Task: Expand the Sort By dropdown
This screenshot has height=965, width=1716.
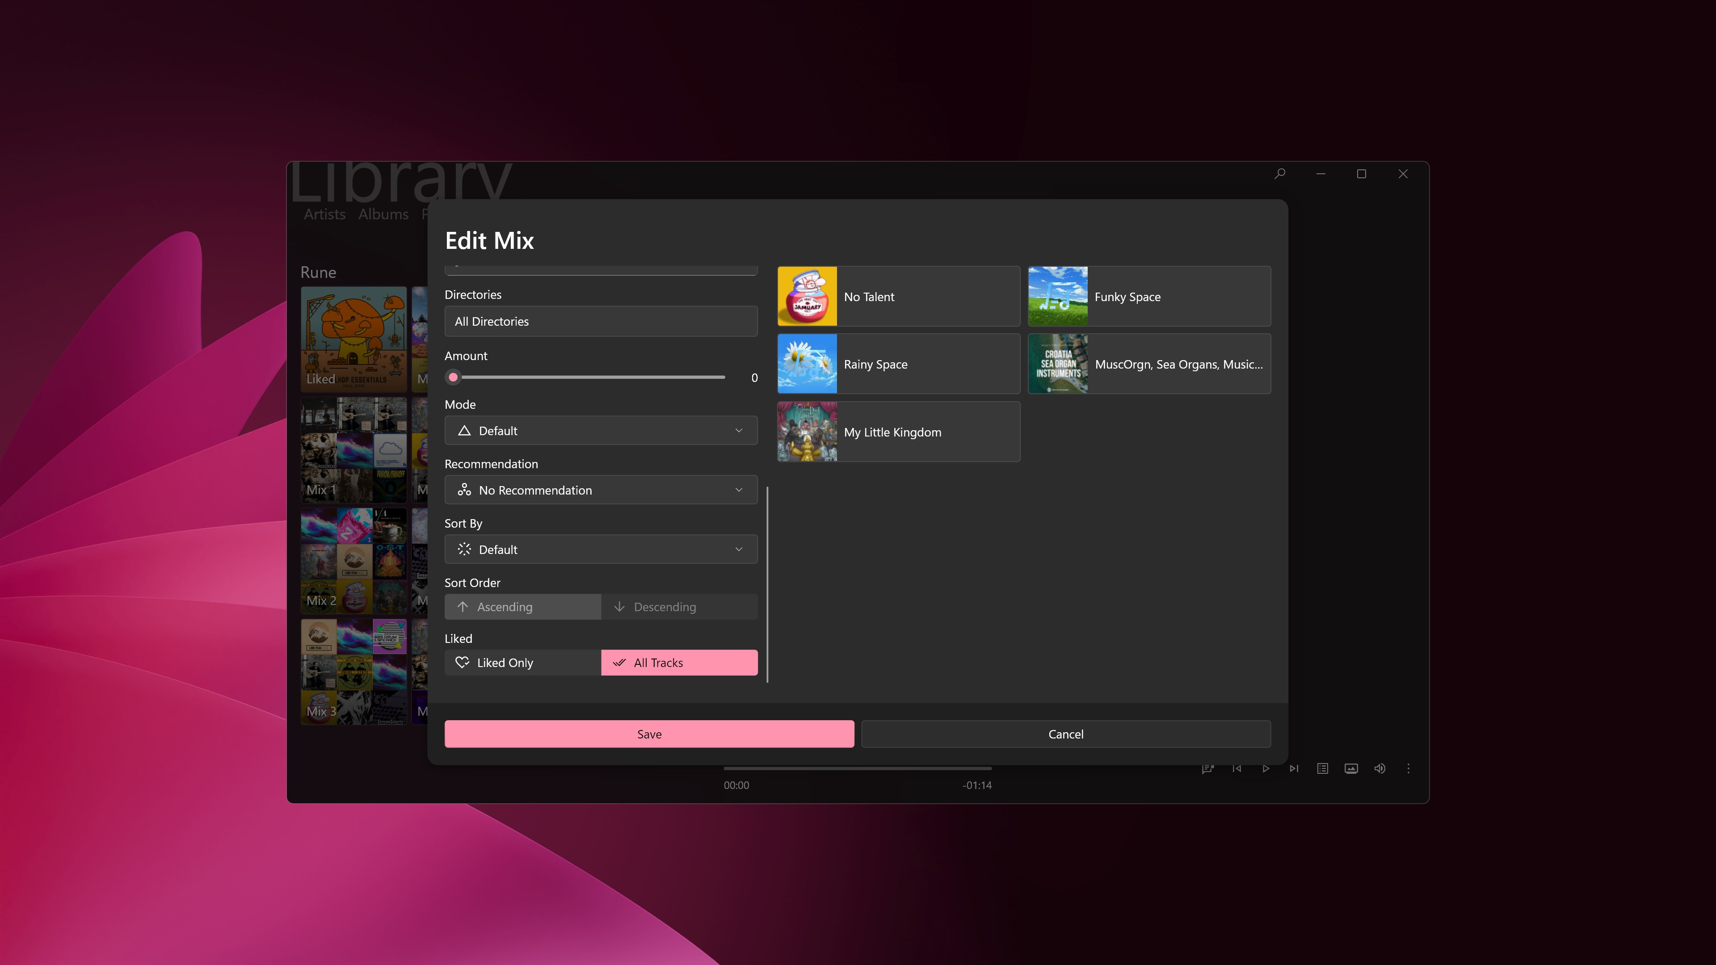Action: pyautogui.click(x=601, y=550)
